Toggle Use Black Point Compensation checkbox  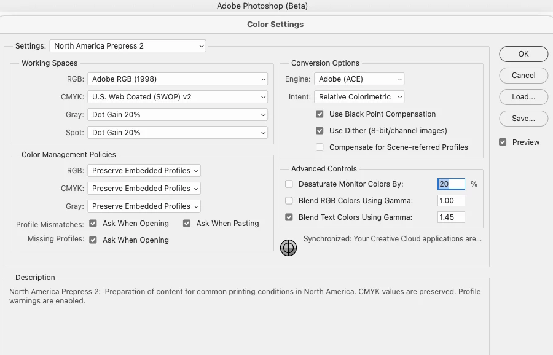coord(320,114)
